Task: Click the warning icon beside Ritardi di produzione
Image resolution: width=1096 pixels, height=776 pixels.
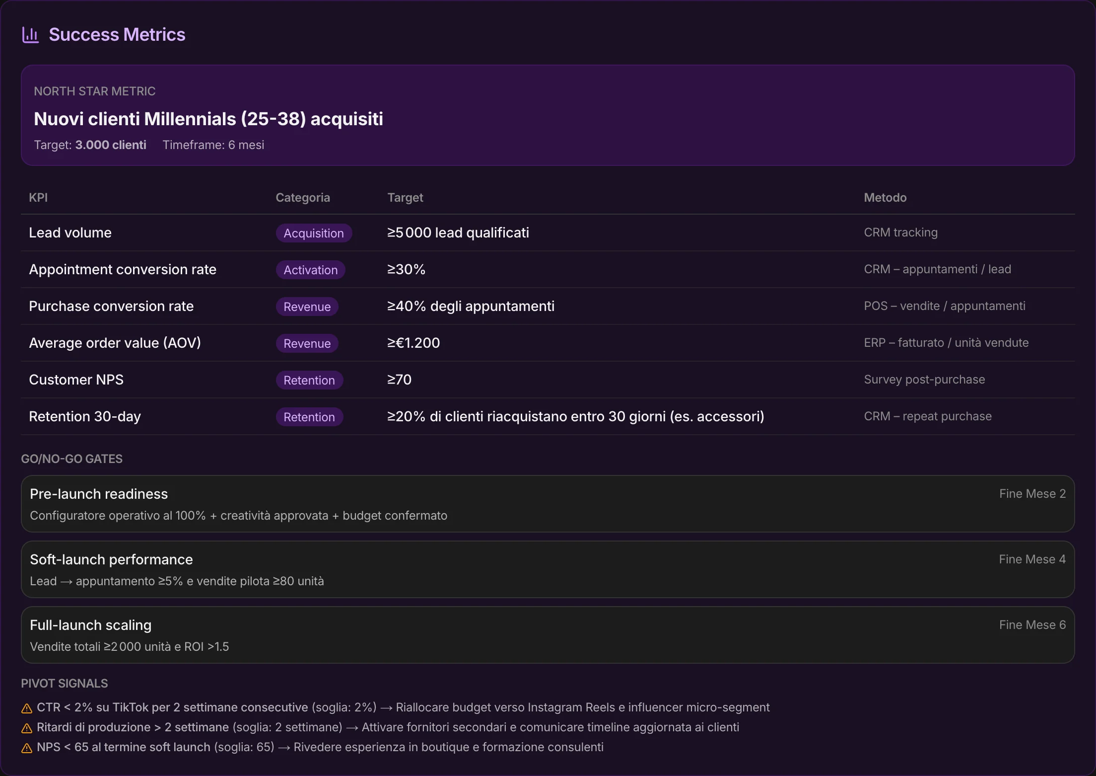Action: pyautogui.click(x=27, y=728)
